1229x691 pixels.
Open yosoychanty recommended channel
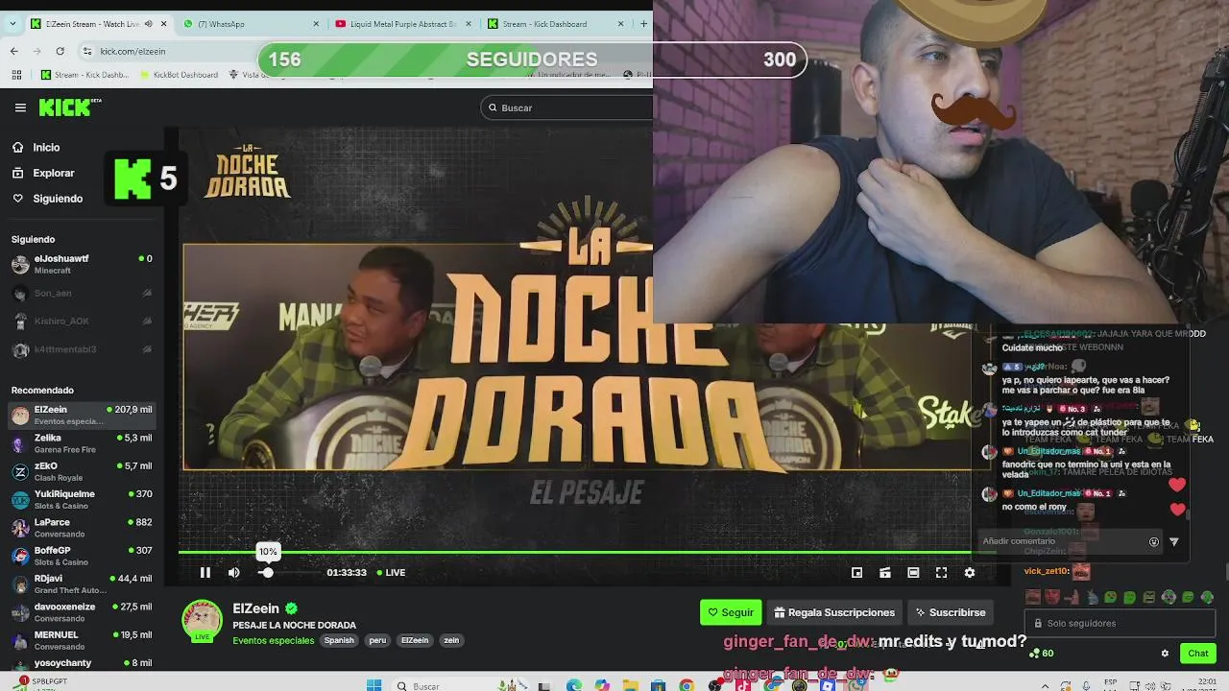(x=82, y=663)
